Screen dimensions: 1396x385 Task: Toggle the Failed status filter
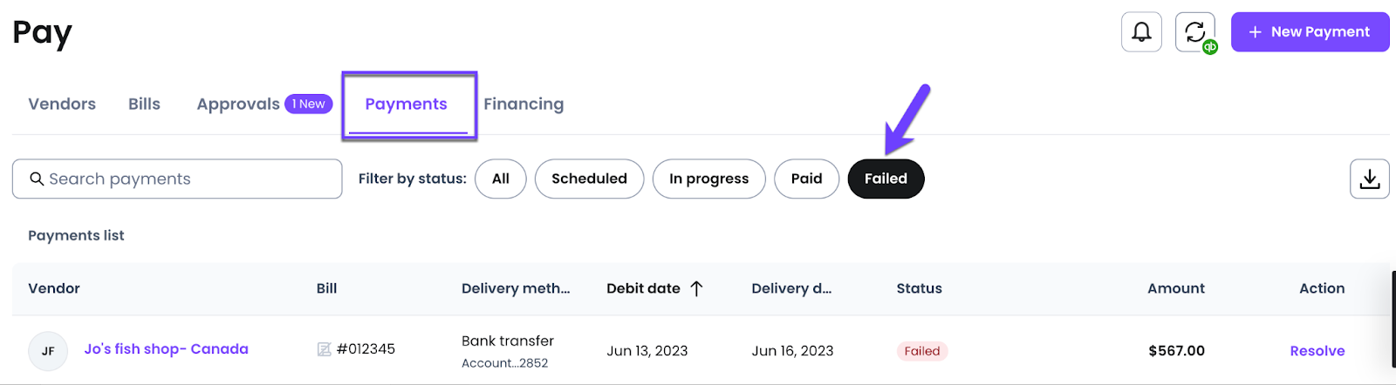click(886, 179)
